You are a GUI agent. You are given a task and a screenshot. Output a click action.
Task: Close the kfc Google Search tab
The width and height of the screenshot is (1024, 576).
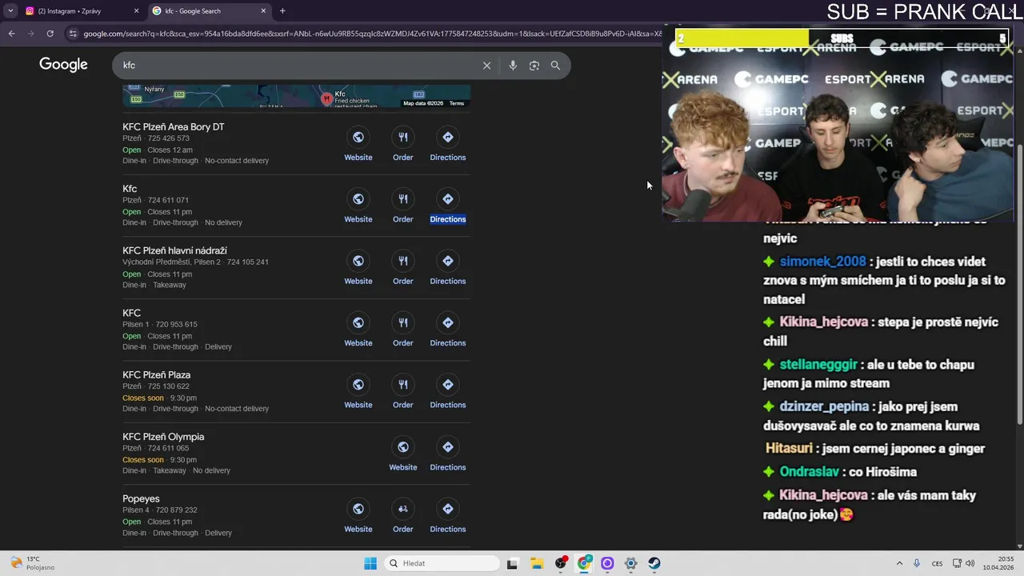pos(263,11)
